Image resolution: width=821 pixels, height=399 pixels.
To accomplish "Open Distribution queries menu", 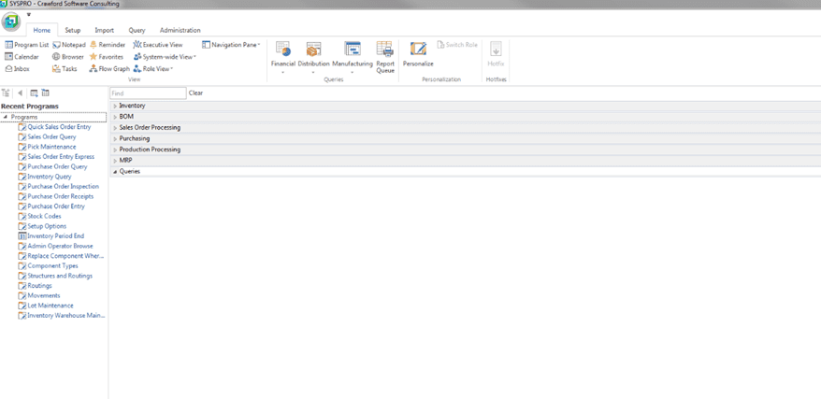I will (313, 57).
